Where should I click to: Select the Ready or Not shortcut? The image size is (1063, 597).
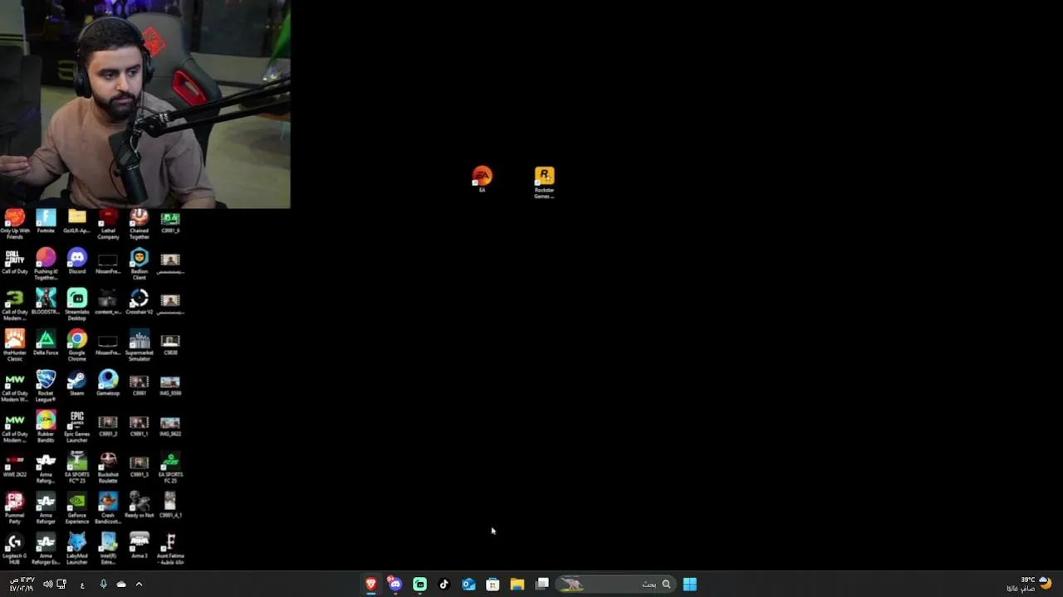coord(139,506)
